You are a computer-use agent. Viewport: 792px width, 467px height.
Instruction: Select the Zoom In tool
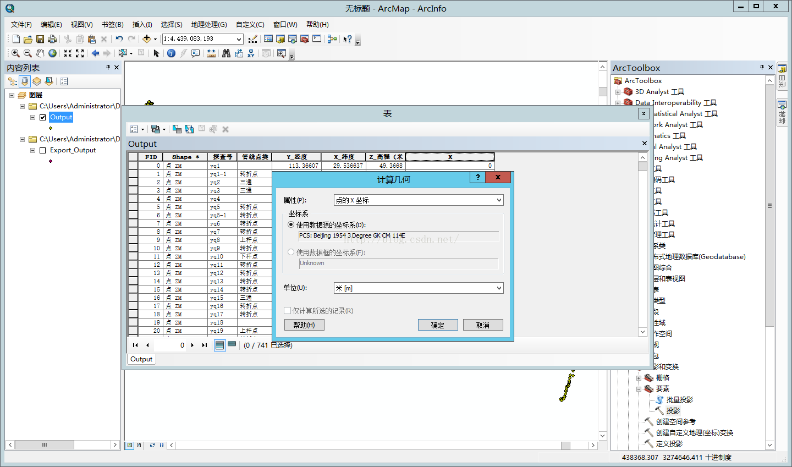(15, 53)
